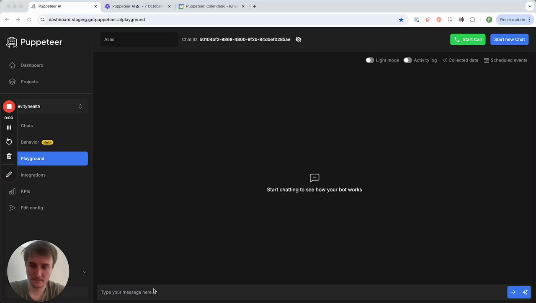
Task: Select the first Puppeteer AI tab
Action: [63, 6]
